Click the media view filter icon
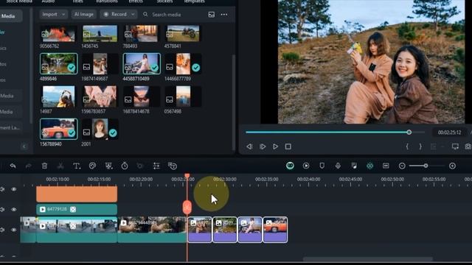This screenshot has width=472, height=265. [x=212, y=15]
